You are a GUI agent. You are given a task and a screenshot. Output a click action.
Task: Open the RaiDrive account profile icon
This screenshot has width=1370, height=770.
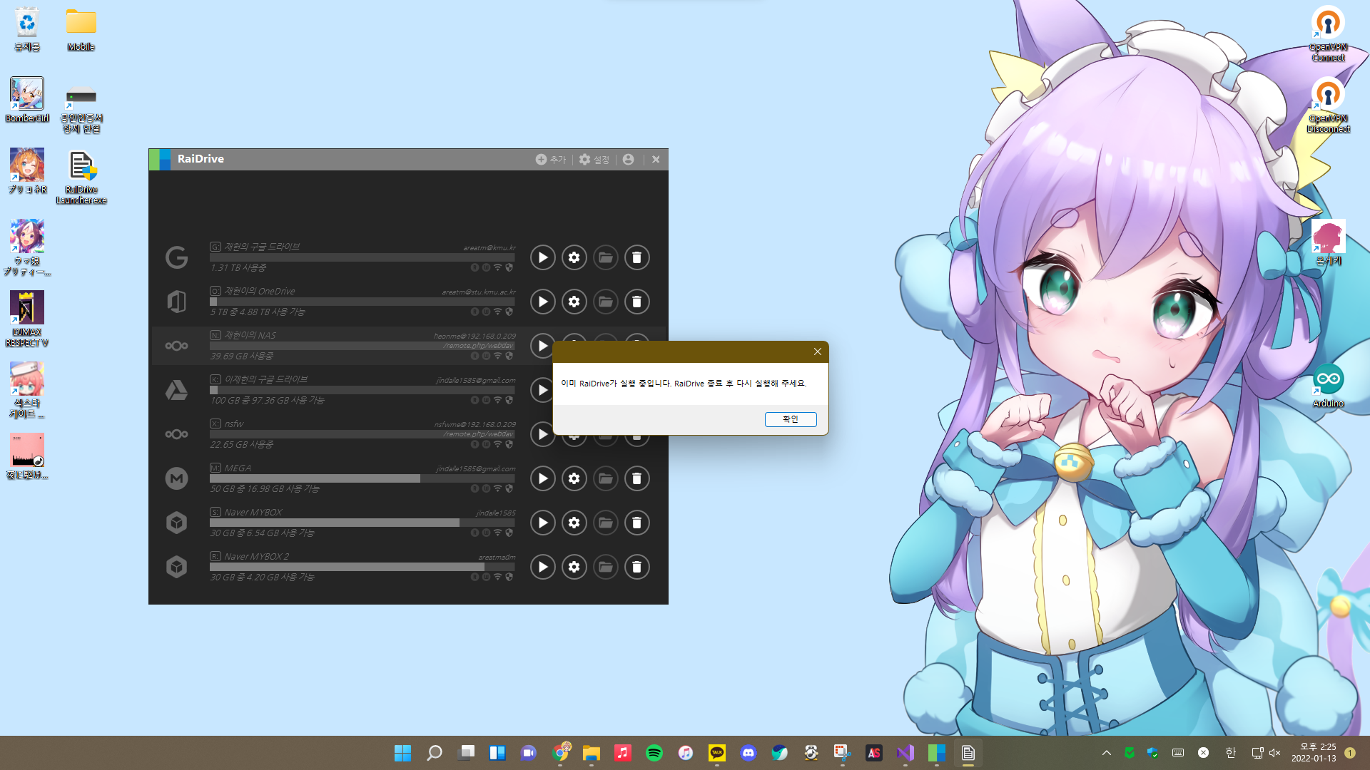pos(628,160)
